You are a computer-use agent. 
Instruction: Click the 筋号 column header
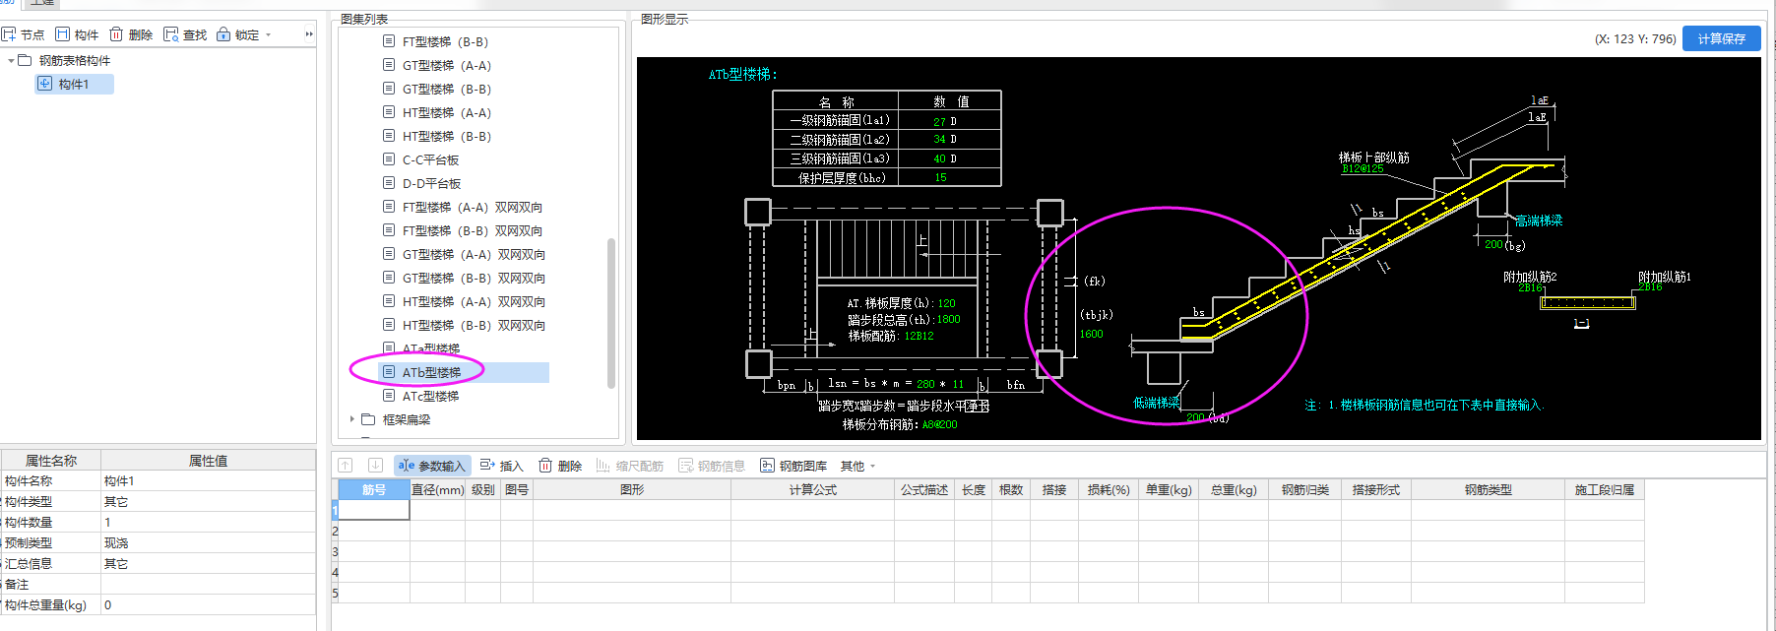374,489
